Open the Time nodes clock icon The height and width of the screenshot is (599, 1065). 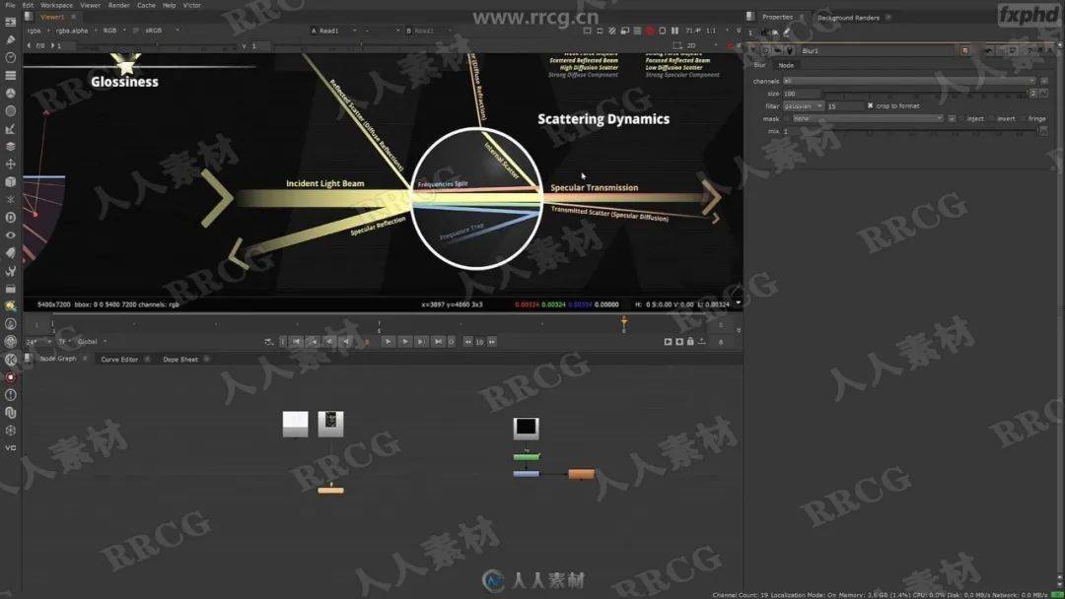point(10,58)
